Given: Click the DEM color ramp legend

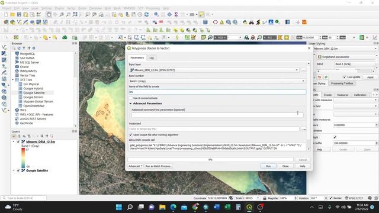Looking at the screenshot, I should pos(23,158).
